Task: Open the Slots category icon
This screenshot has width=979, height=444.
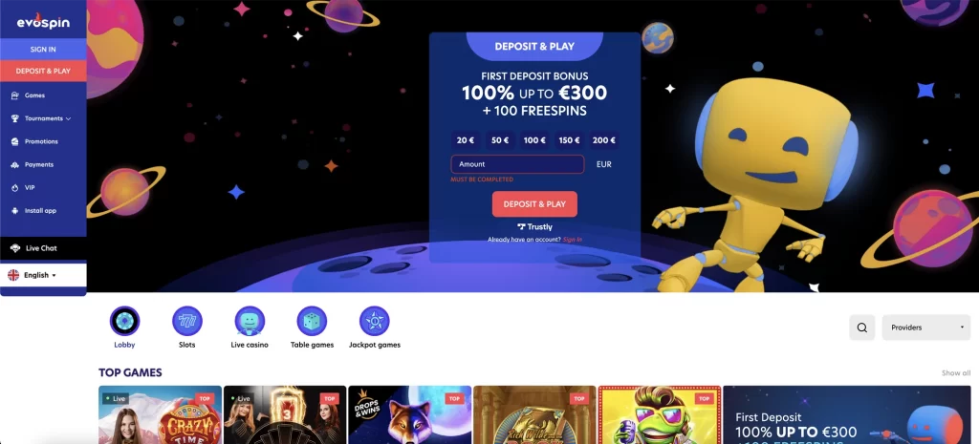Action: 187,321
